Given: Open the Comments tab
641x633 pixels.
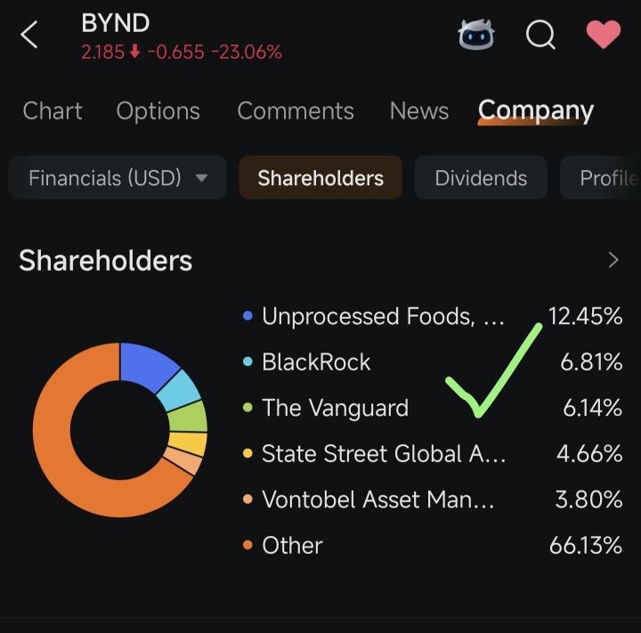Looking at the screenshot, I should coord(296,110).
